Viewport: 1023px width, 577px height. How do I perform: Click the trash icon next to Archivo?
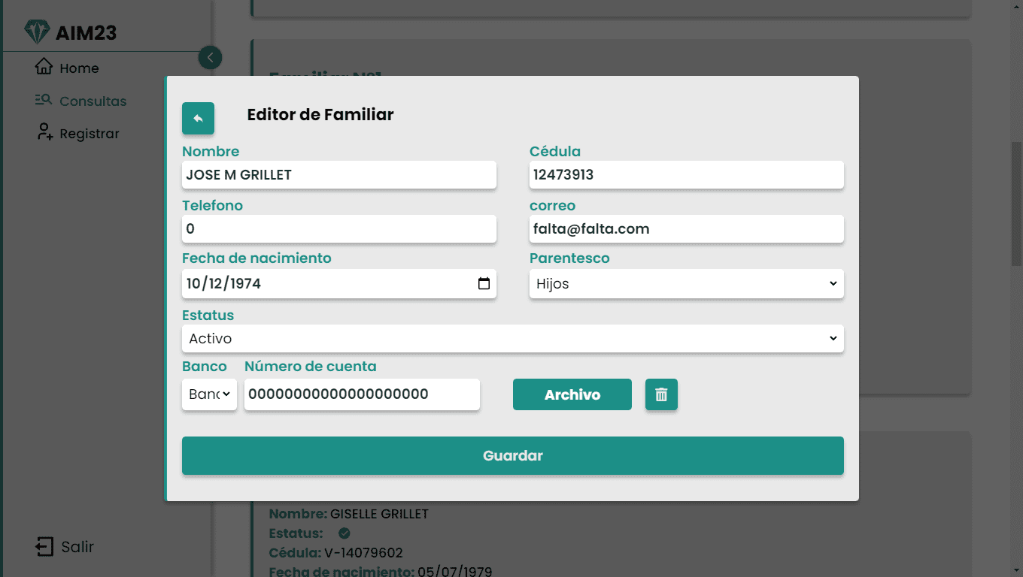tap(661, 394)
